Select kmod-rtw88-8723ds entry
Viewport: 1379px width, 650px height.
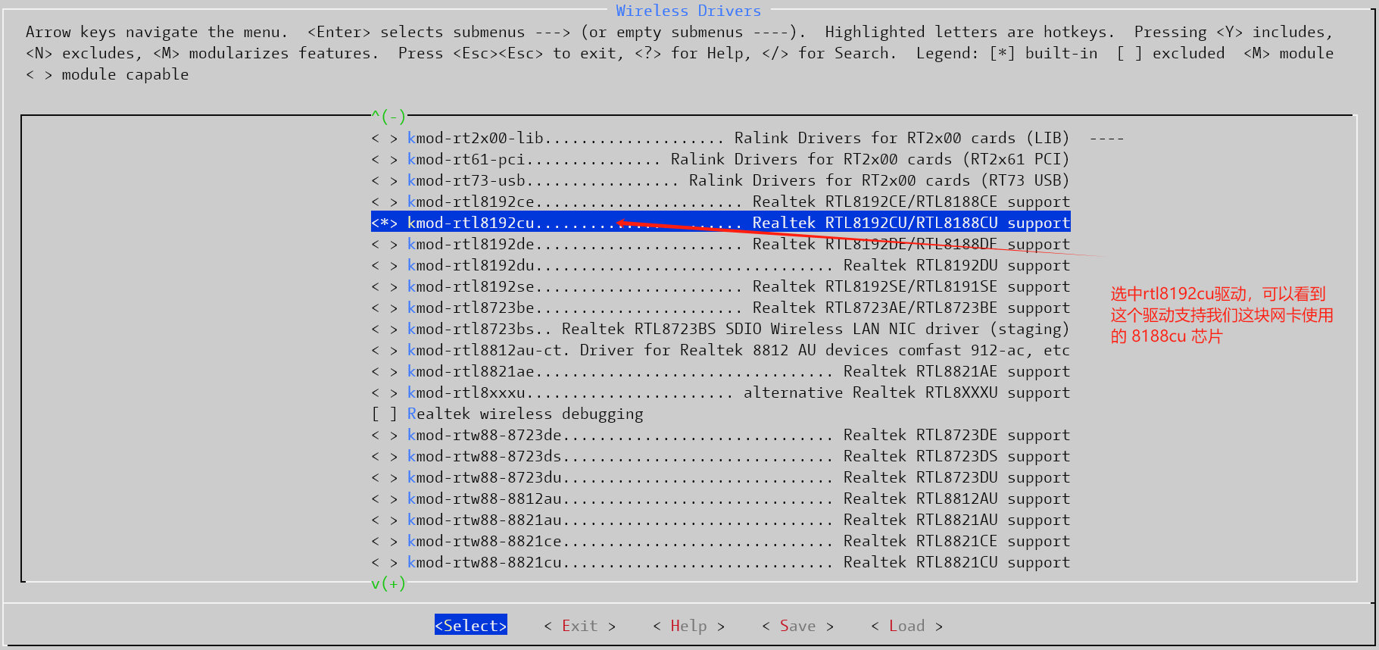720,456
